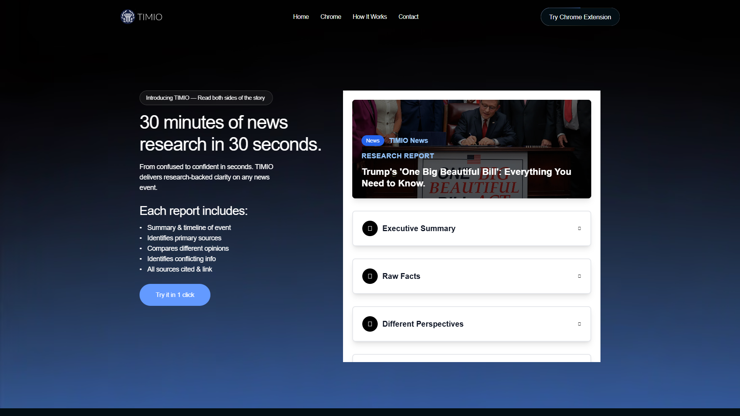The height and width of the screenshot is (416, 740).
Task: Open the How It Works nav item
Action: point(370,17)
